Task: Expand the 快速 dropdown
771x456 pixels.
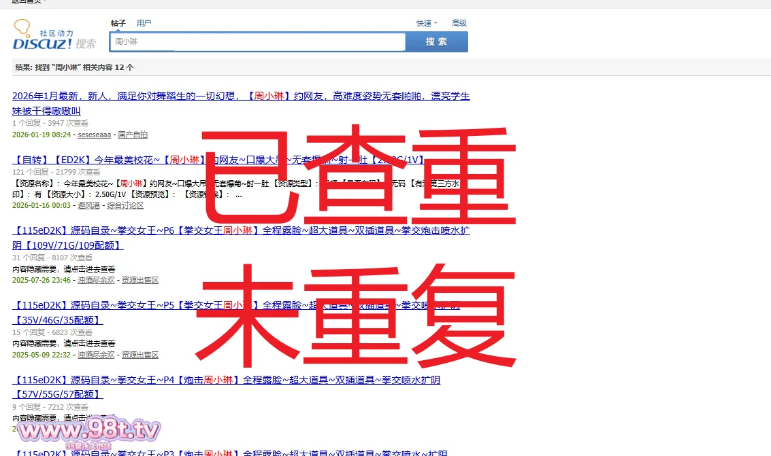Action: (427, 23)
